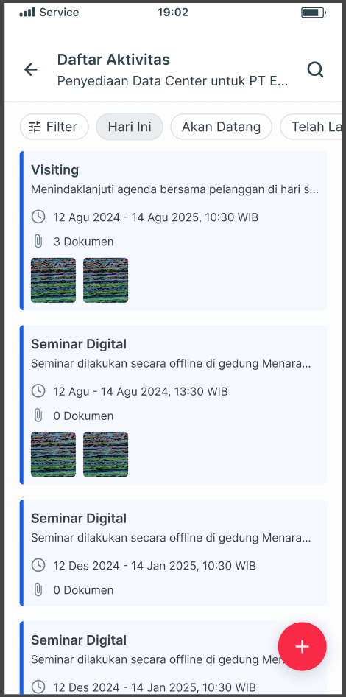Open the second thumbnail on the Visiting card
This screenshot has height=697, width=346.
point(106,280)
